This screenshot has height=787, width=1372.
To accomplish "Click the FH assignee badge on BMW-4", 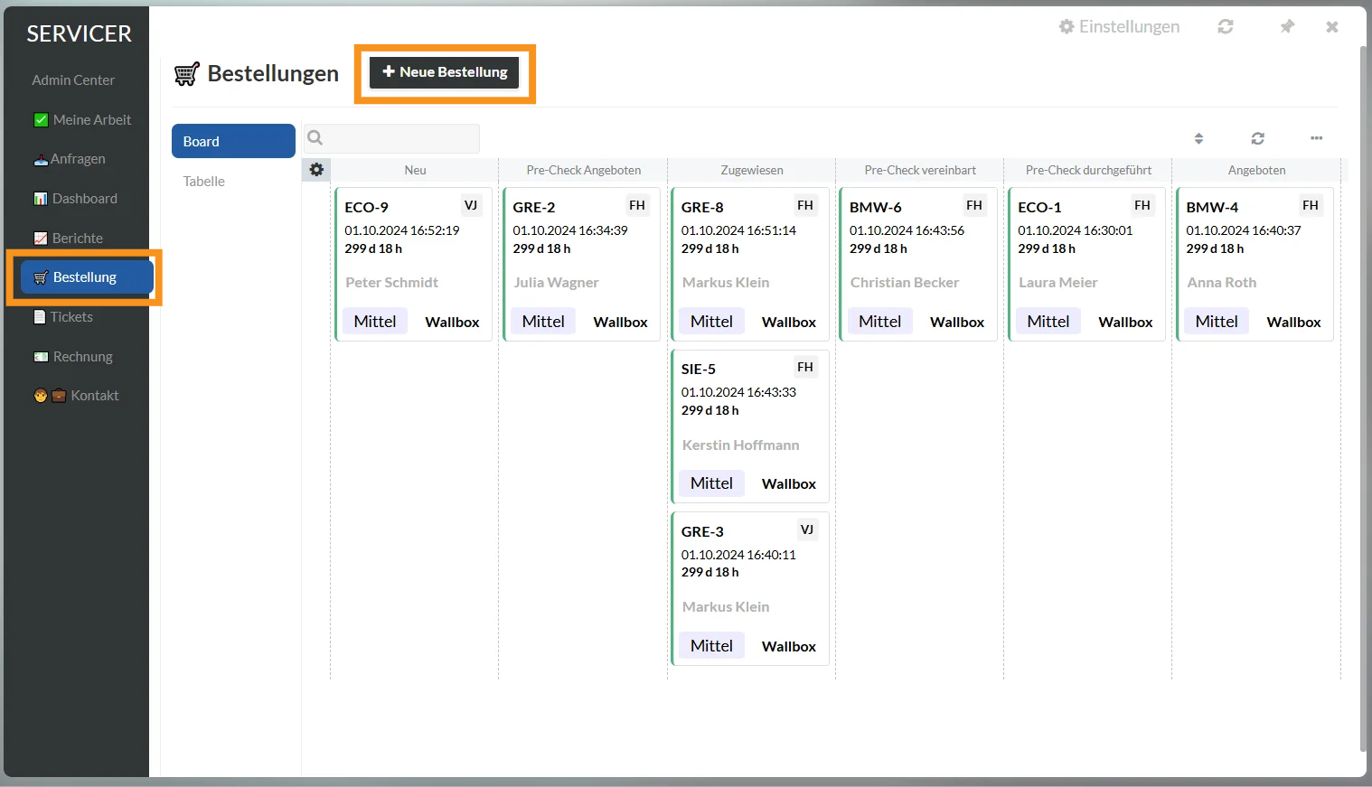I will [1310, 206].
